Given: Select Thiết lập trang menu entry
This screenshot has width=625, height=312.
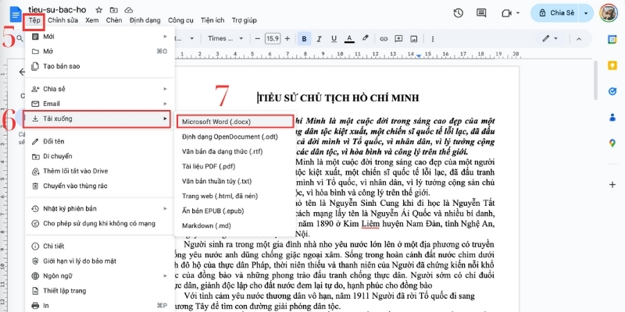Looking at the screenshot, I should coord(100,291).
